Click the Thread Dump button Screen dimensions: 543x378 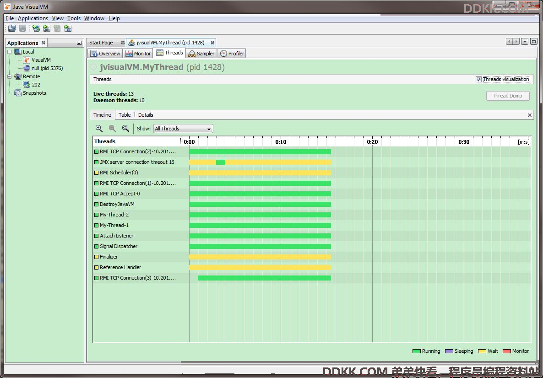click(x=508, y=96)
